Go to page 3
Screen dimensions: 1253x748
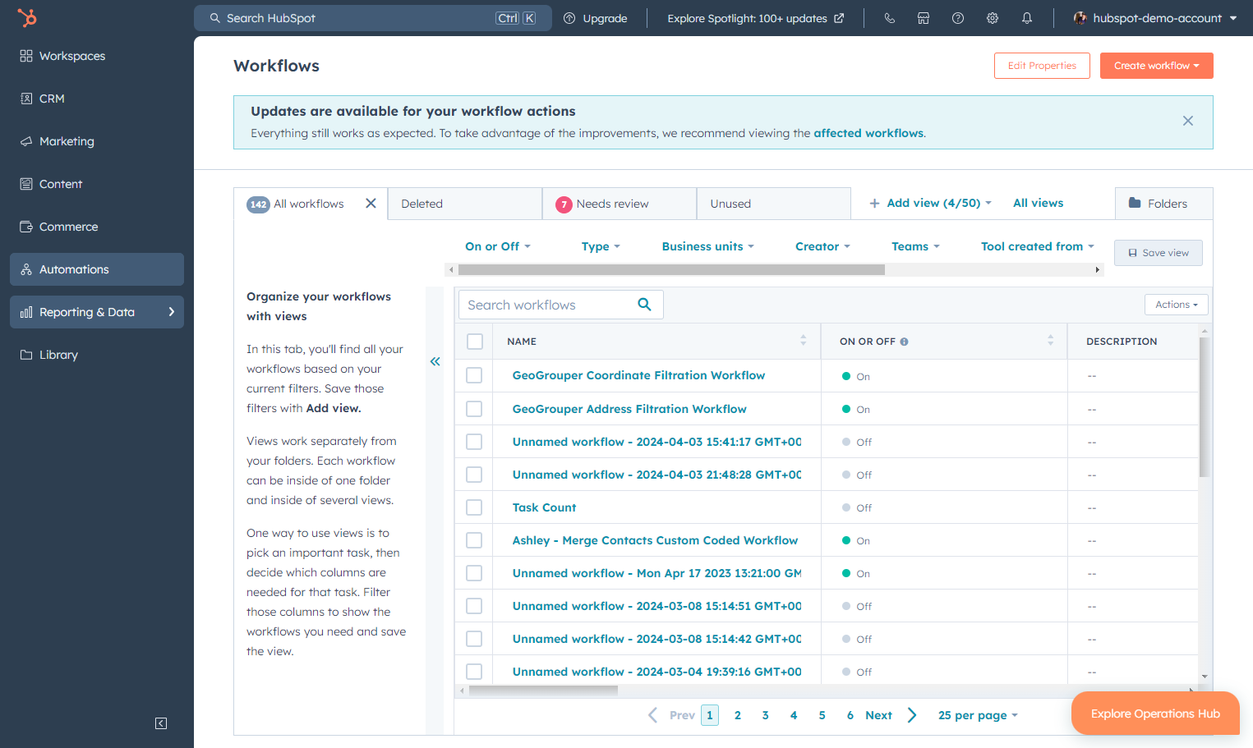click(765, 715)
